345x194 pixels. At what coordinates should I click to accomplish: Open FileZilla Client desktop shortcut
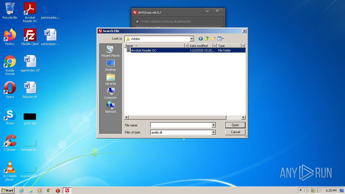30,37
